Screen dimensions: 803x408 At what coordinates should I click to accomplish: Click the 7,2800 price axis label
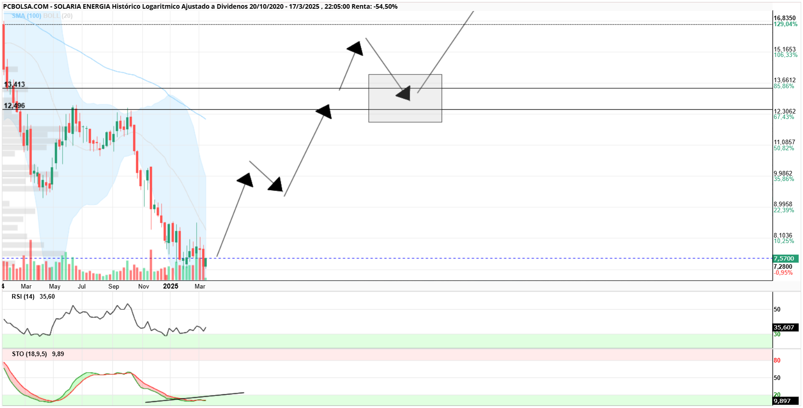tap(783, 266)
